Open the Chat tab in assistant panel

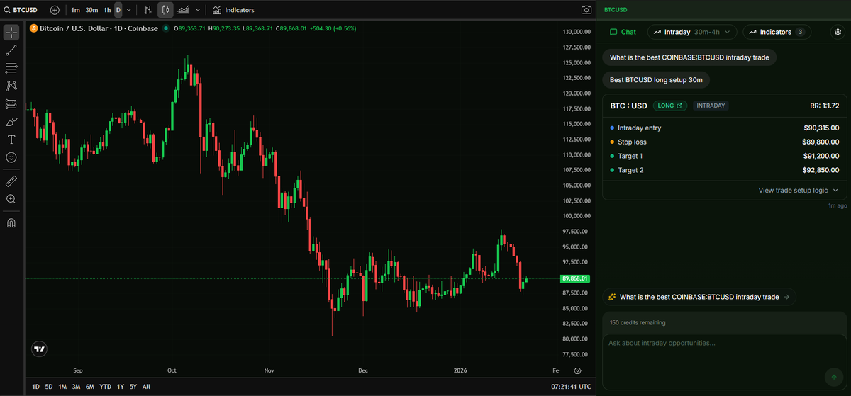coord(622,32)
